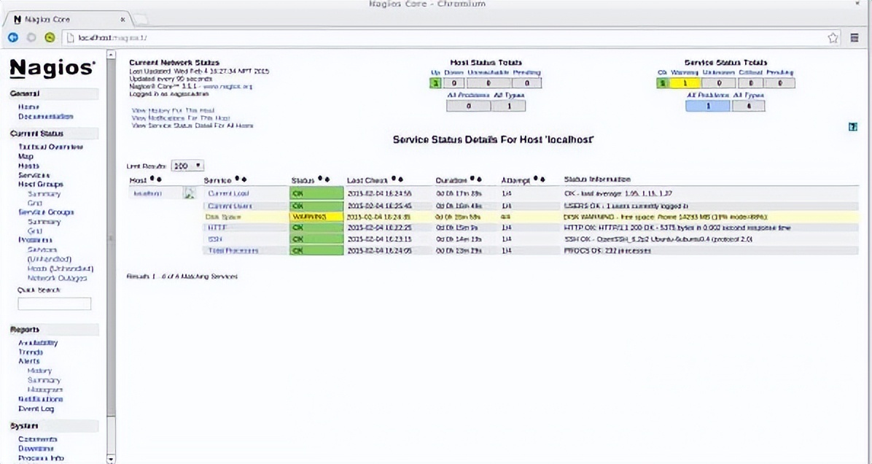
Task: Bookmark this page with the star icon
Action: 833,38
